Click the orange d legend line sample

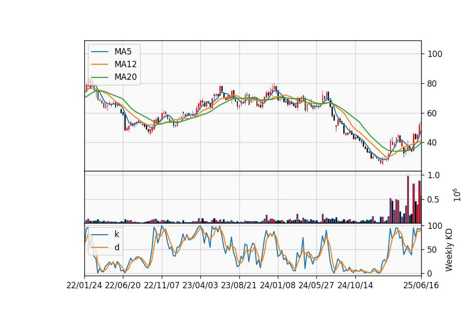tap(99, 247)
